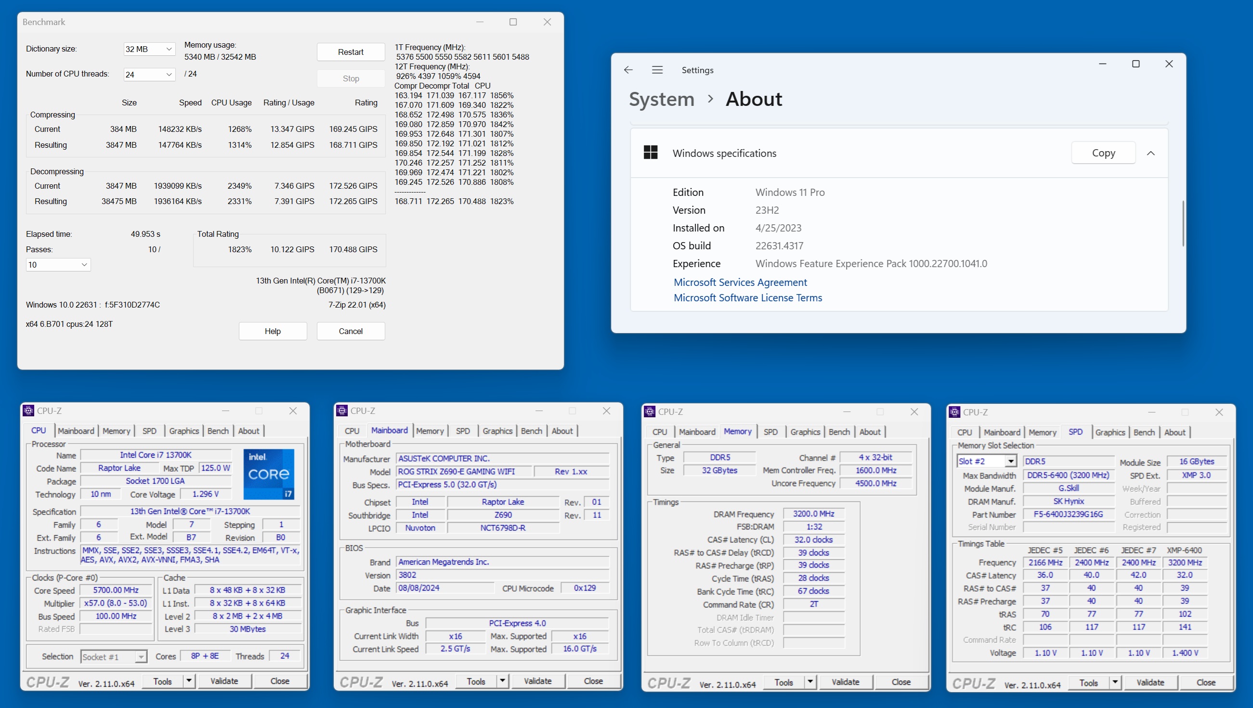Open the Slot #2 memory slot dropdown

point(986,462)
